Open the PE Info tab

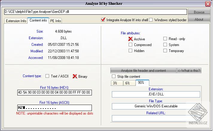pos(55,21)
